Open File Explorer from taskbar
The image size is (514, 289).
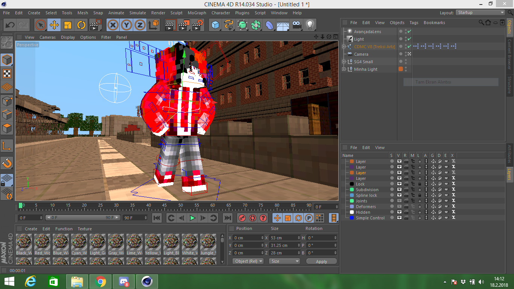click(x=77, y=281)
